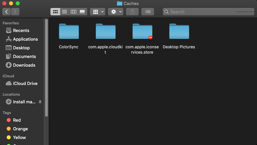This screenshot has height=145, width=257.
Task: Minimize the Caches window with yellow button
Action: tap(11, 3)
